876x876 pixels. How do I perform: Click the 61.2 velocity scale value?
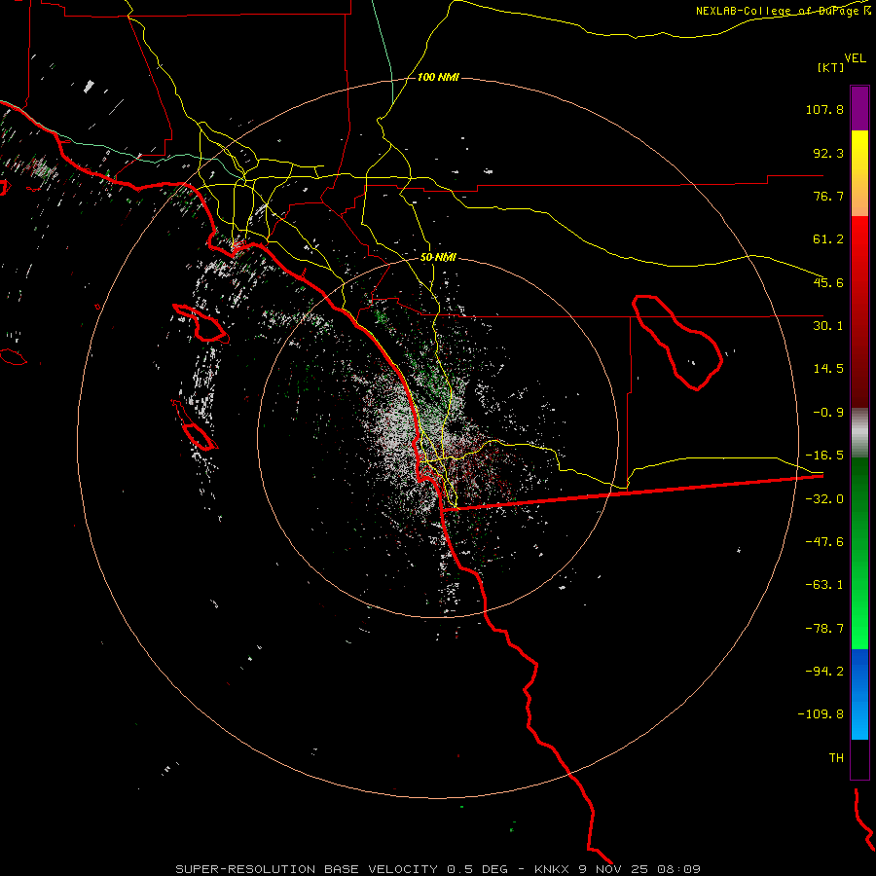point(828,239)
